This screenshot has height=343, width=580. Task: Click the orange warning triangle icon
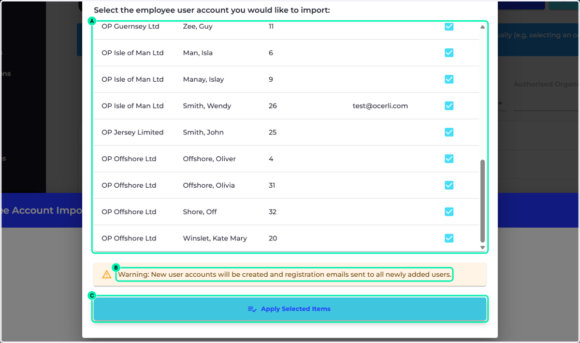107,275
